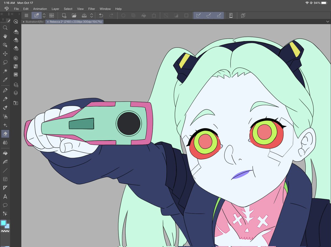Open the Edit menu
Screen dimensions: 331x247
(x=26, y=9)
